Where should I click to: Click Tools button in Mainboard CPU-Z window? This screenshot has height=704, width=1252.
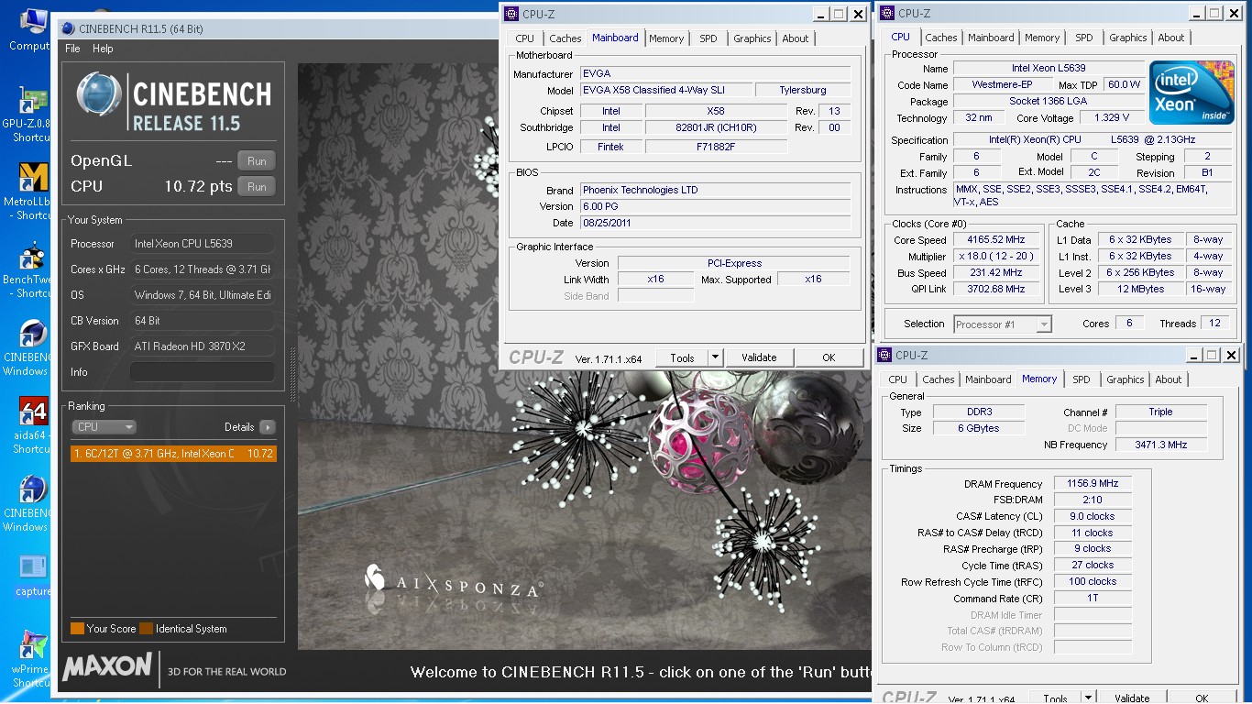[x=683, y=358]
